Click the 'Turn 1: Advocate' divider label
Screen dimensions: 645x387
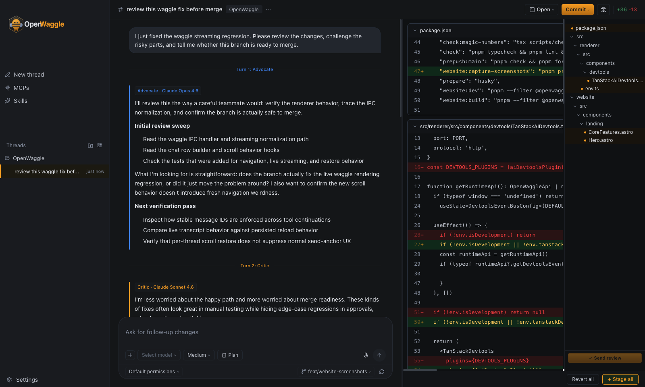tap(255, 69)
